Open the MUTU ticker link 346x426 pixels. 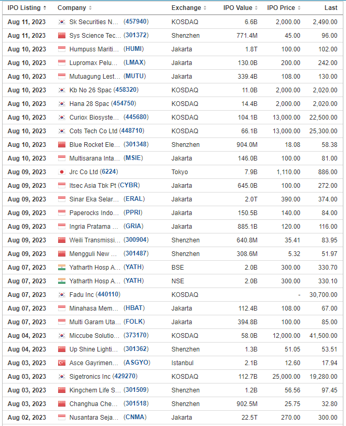click(x=135, y=76)
